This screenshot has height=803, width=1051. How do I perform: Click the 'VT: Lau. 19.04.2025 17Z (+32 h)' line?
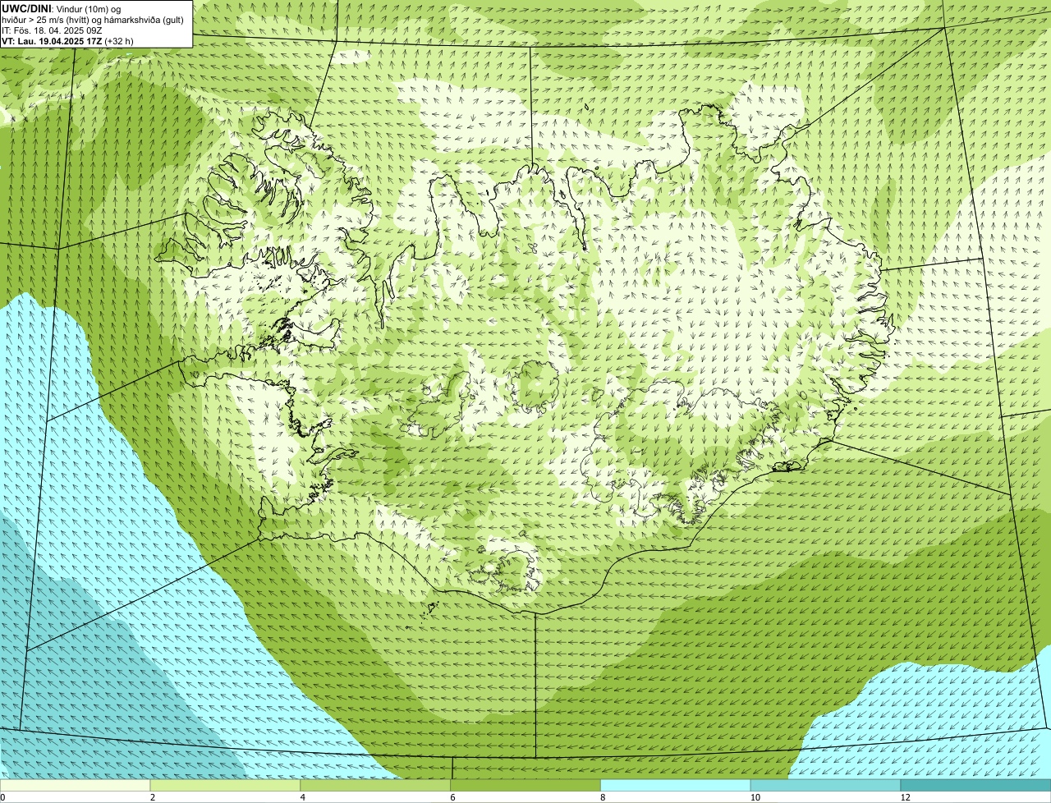pos(67,40)
